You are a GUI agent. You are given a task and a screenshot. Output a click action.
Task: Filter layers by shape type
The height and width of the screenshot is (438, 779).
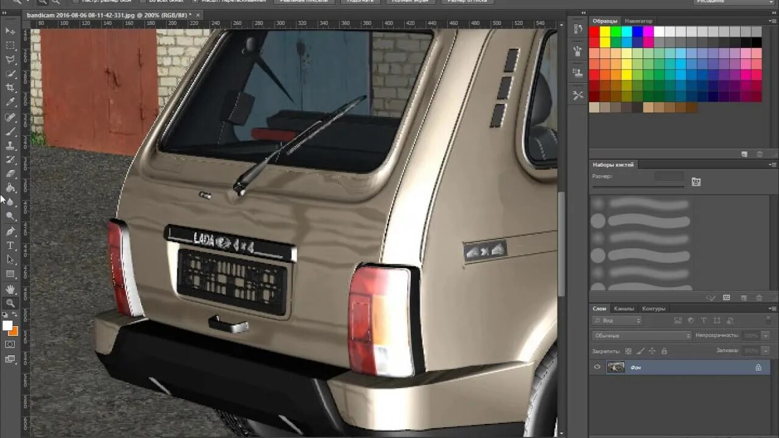[717, 321]
